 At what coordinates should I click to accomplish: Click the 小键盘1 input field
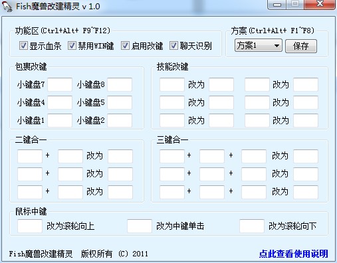coord(60,120)
